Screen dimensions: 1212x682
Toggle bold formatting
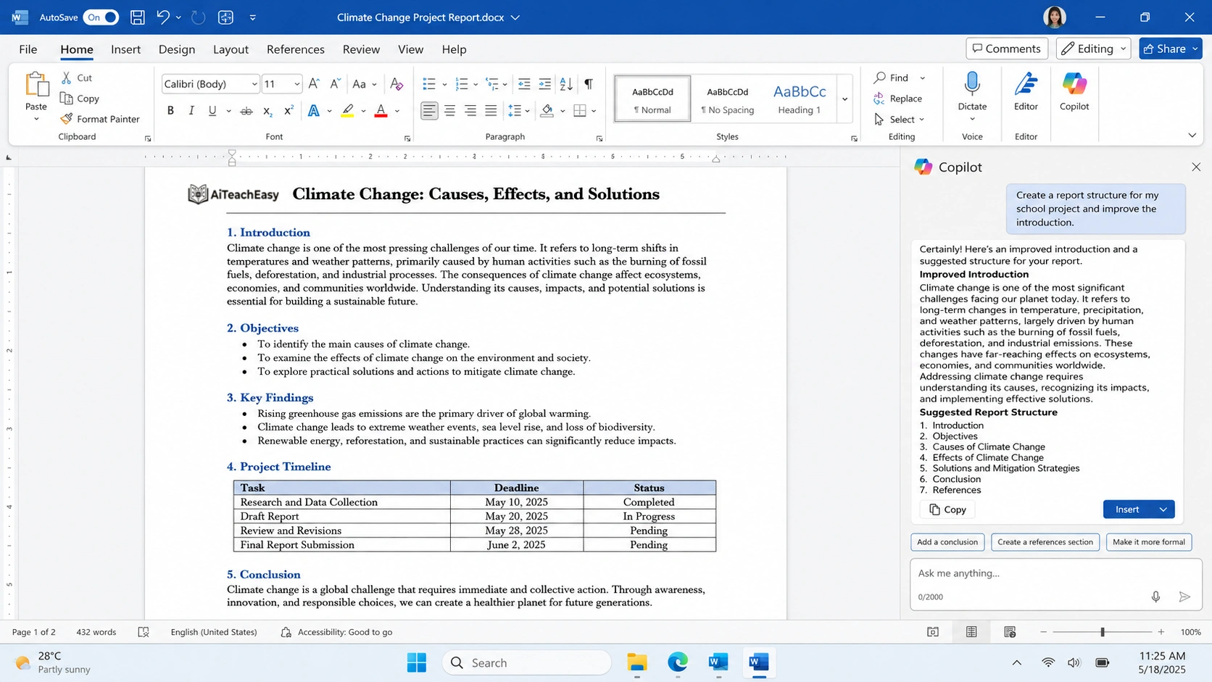pyautogui.click(x=170, y=111)
